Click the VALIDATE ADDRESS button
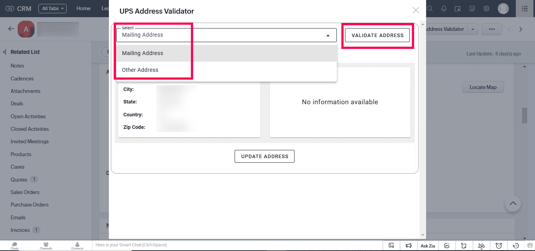This screenshot has height=251, width=535. point(378,35)
